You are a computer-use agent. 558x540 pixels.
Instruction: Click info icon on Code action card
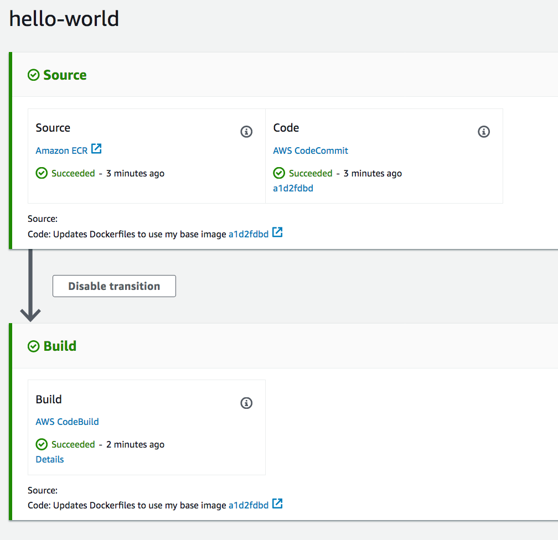[484, 132]
